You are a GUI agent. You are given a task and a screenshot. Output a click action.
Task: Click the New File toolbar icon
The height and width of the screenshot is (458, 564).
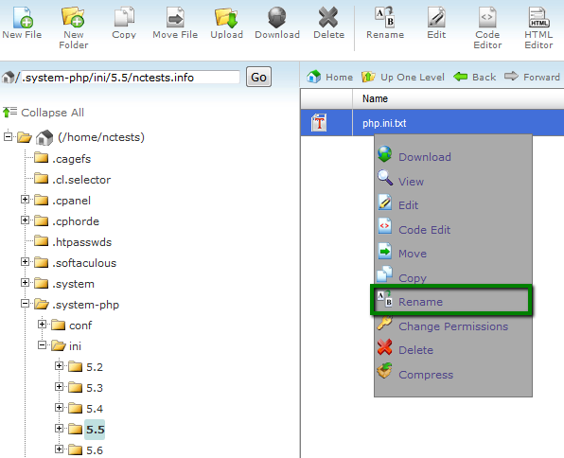click(x=23, y=23)
